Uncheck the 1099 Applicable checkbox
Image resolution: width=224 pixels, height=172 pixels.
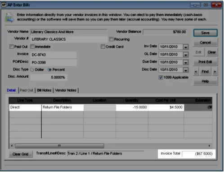pyautogui.click(x=161, y=77)
